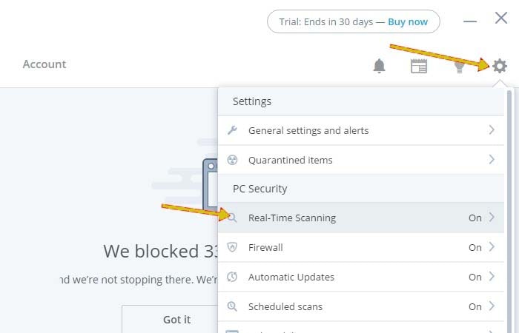519x333 pixels.
Task: Open the notifications bell icon
Action: [x=380, y=66]
